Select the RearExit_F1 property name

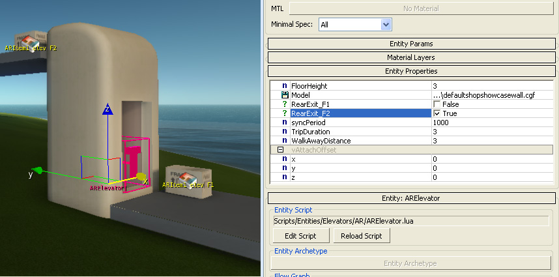[311, 104]
